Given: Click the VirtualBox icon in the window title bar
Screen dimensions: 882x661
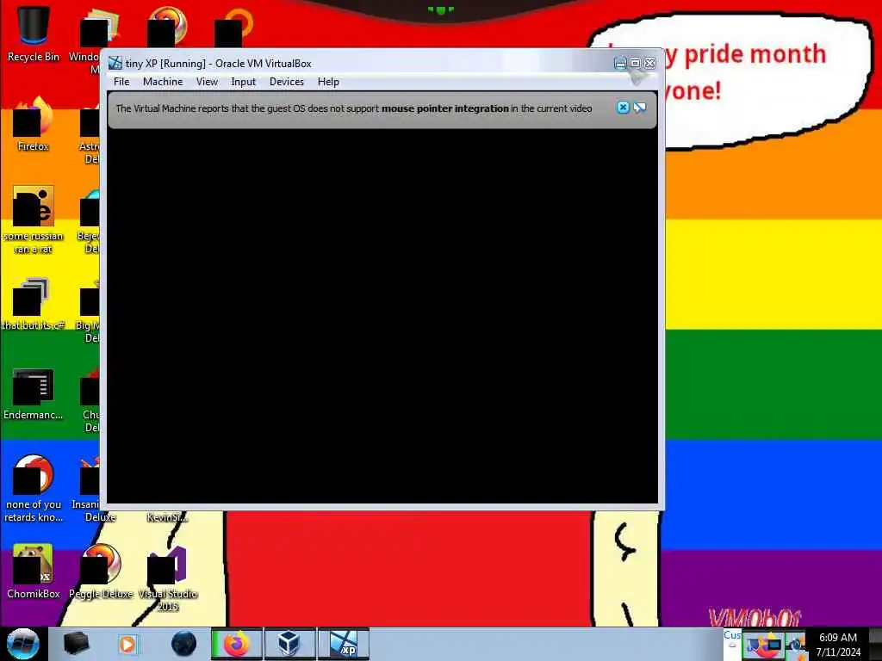Looking at the screenshot, I should click(x=115, y=63).
